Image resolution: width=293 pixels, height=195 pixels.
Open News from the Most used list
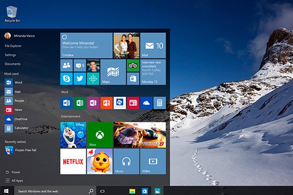(x=13, y=110)
